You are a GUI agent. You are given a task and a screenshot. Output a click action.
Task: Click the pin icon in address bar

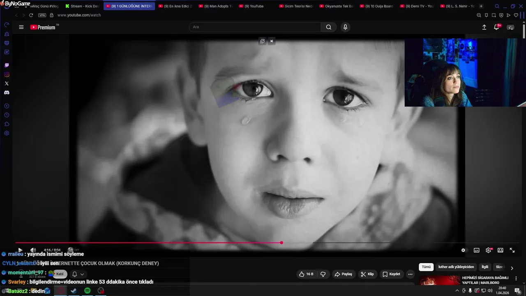coord(486,15)
